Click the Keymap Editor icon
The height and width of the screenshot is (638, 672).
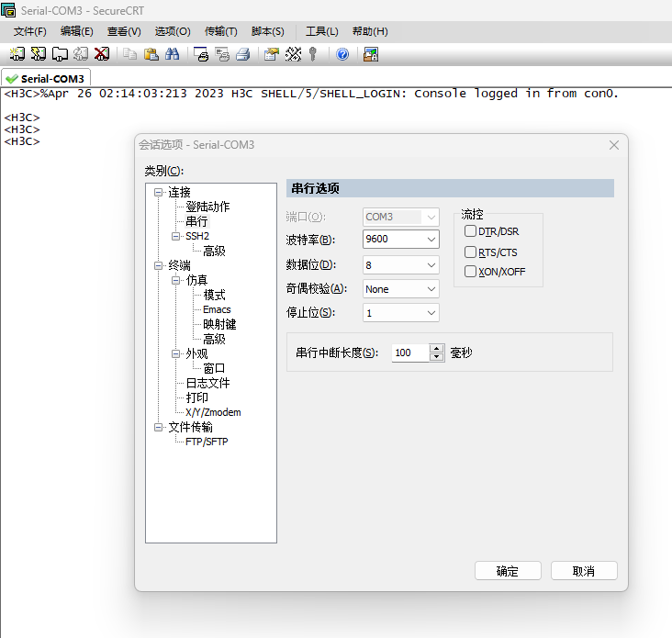[x=293, y=54]
